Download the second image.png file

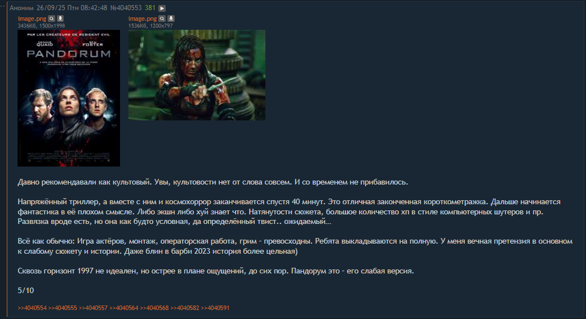(x=171, y=19)
